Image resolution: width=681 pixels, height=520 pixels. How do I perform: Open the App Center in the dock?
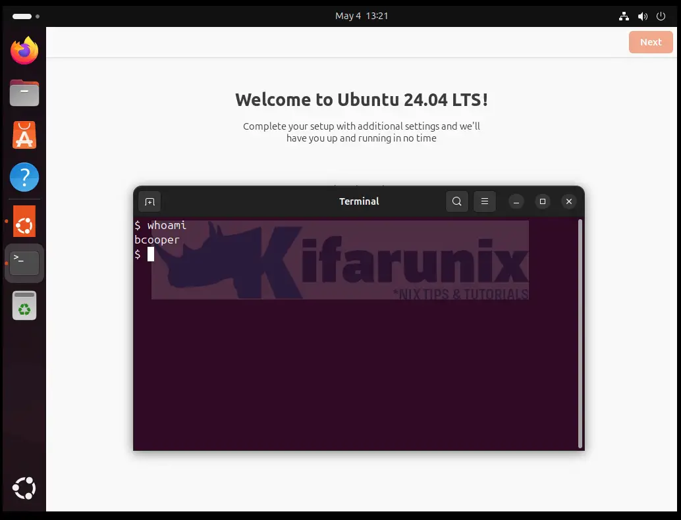24,135
